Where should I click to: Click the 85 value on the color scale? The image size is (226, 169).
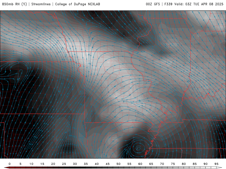click(x=195, y=164)
